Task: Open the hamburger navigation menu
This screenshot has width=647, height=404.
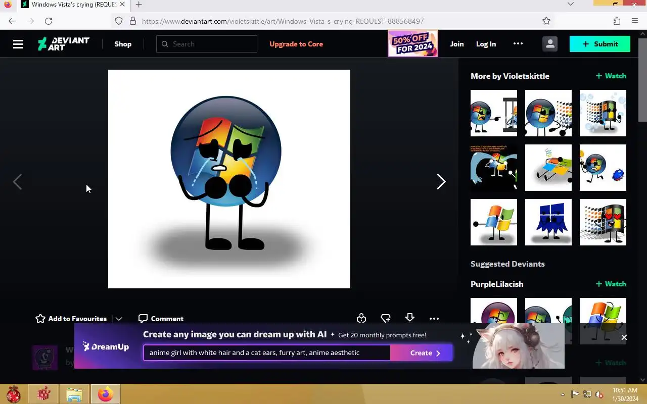Action: (18, 44)
